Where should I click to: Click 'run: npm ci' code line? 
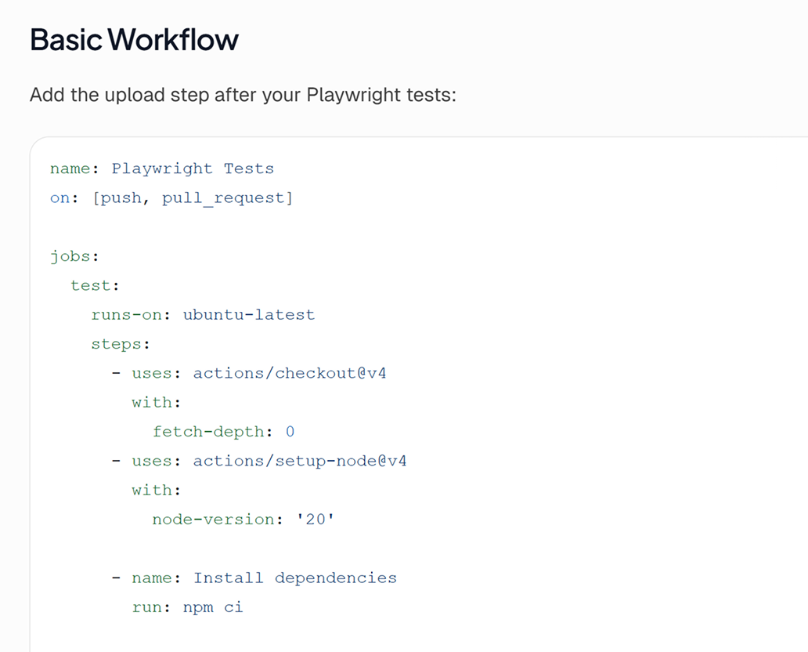pos(188,607)
